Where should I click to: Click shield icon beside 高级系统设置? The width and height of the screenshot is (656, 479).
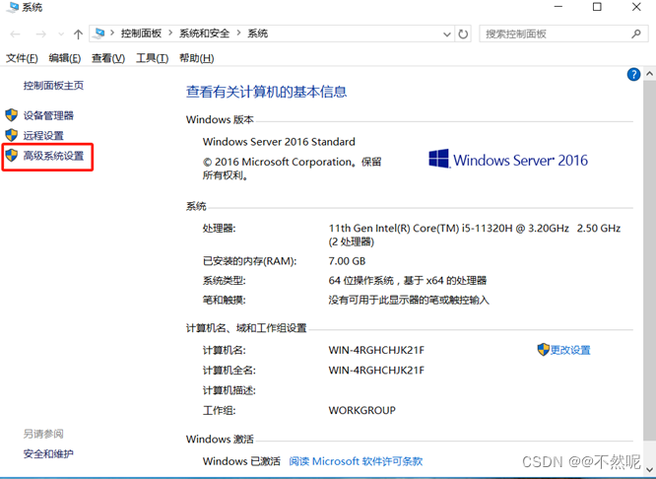(11, 156)
